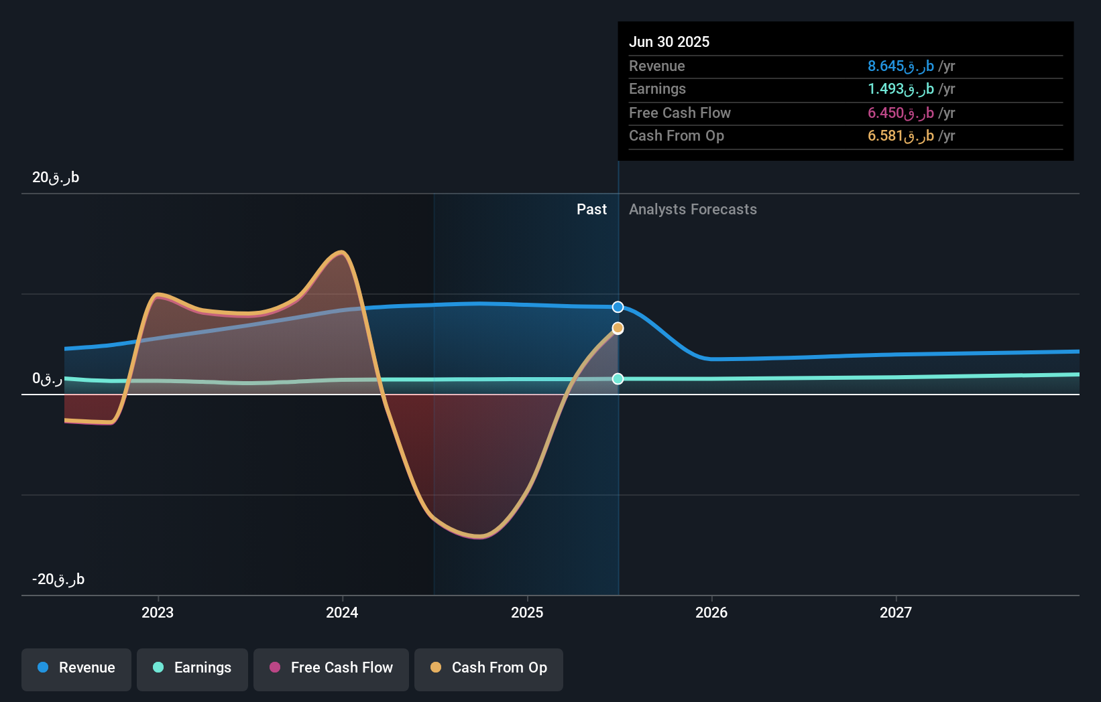The width and height of the screenshot is (1101, 702).
Task: Click the 2025 x-axis label
Action: pos(527,612)
